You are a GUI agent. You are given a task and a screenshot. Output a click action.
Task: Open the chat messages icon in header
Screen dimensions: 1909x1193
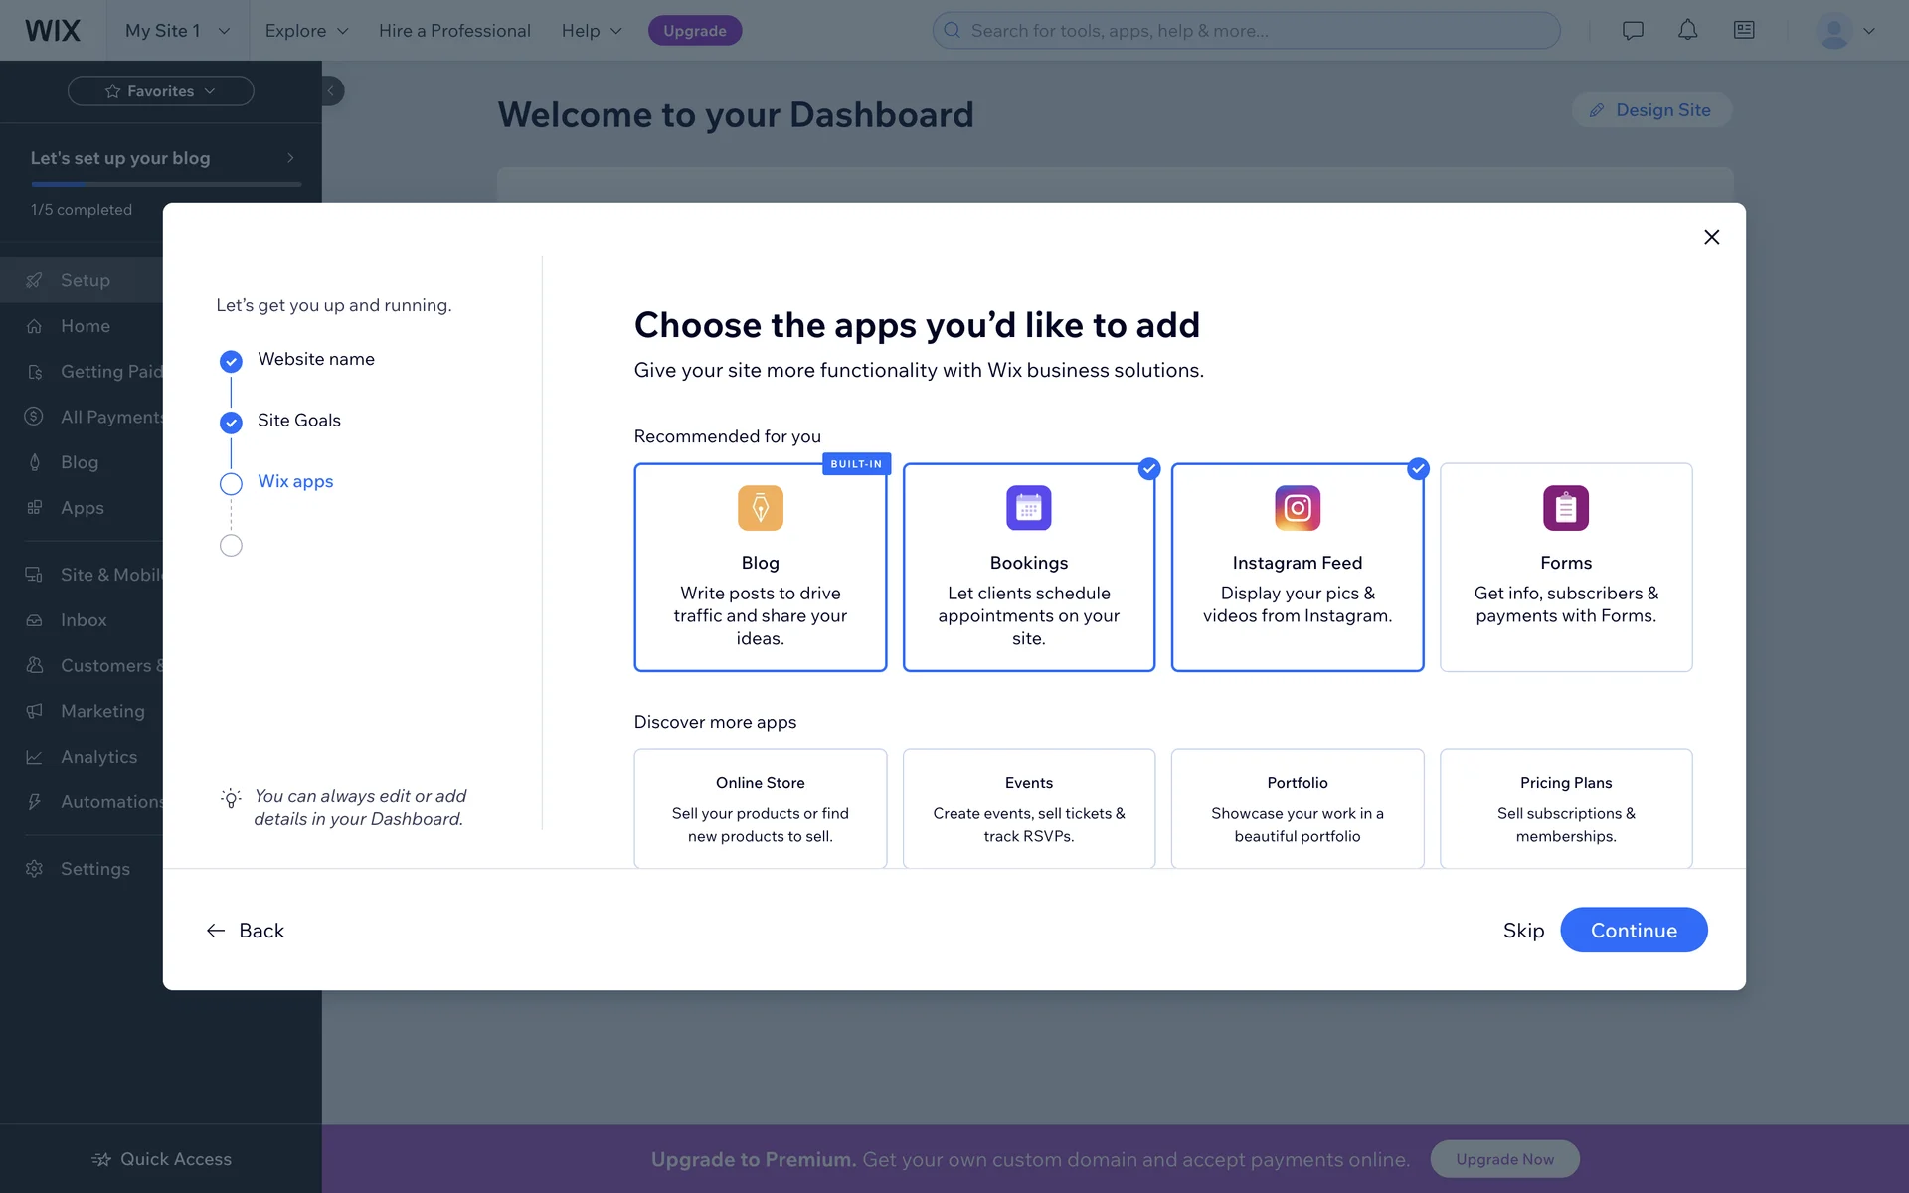[1632, 31]
